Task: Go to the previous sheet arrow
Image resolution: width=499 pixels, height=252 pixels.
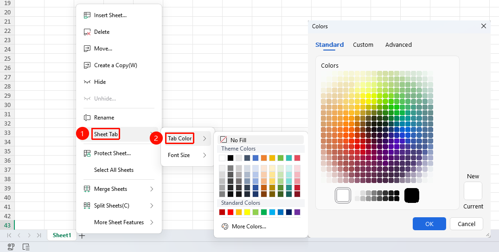Action: pos(19,235)
